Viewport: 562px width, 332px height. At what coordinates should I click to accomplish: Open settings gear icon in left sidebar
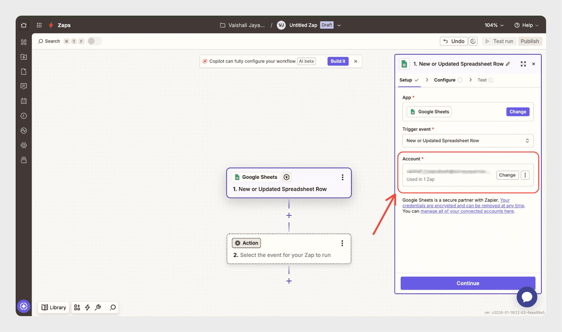(24, 145)
